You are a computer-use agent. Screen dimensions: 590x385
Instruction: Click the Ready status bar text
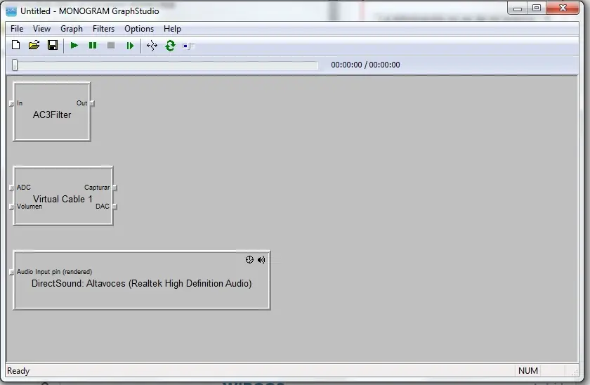[18, 371]
